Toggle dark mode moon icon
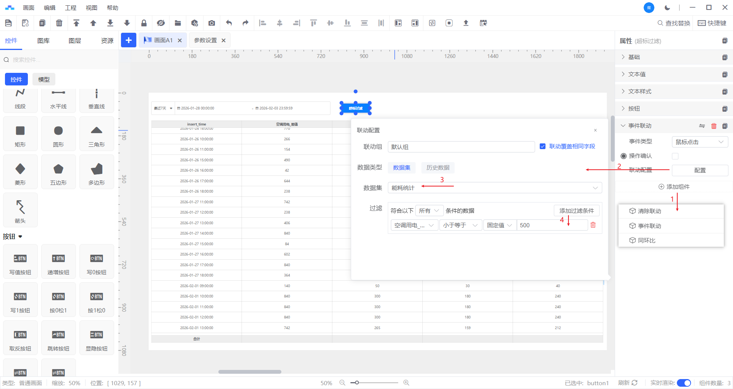This screenshot has height=389, width=733. (667, 8)
